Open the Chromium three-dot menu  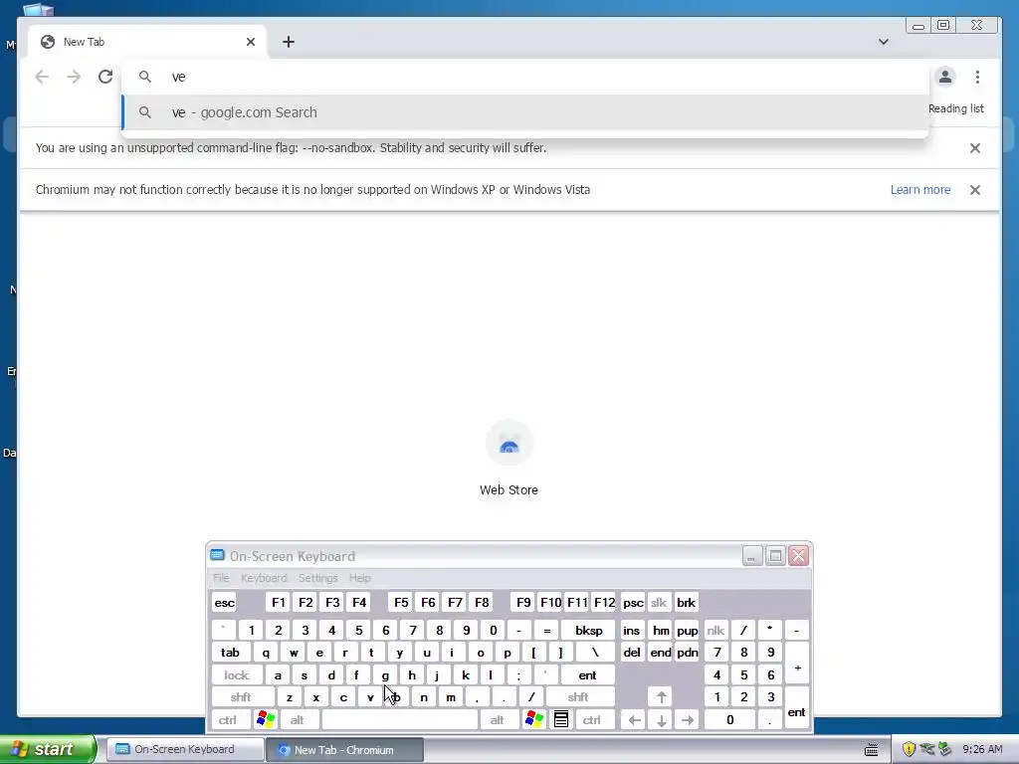[977, 77]
